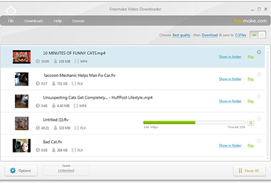This screenshot has width=271, height=183.
Task: Click the grid side of mode switch
Action: coord(262,35)
